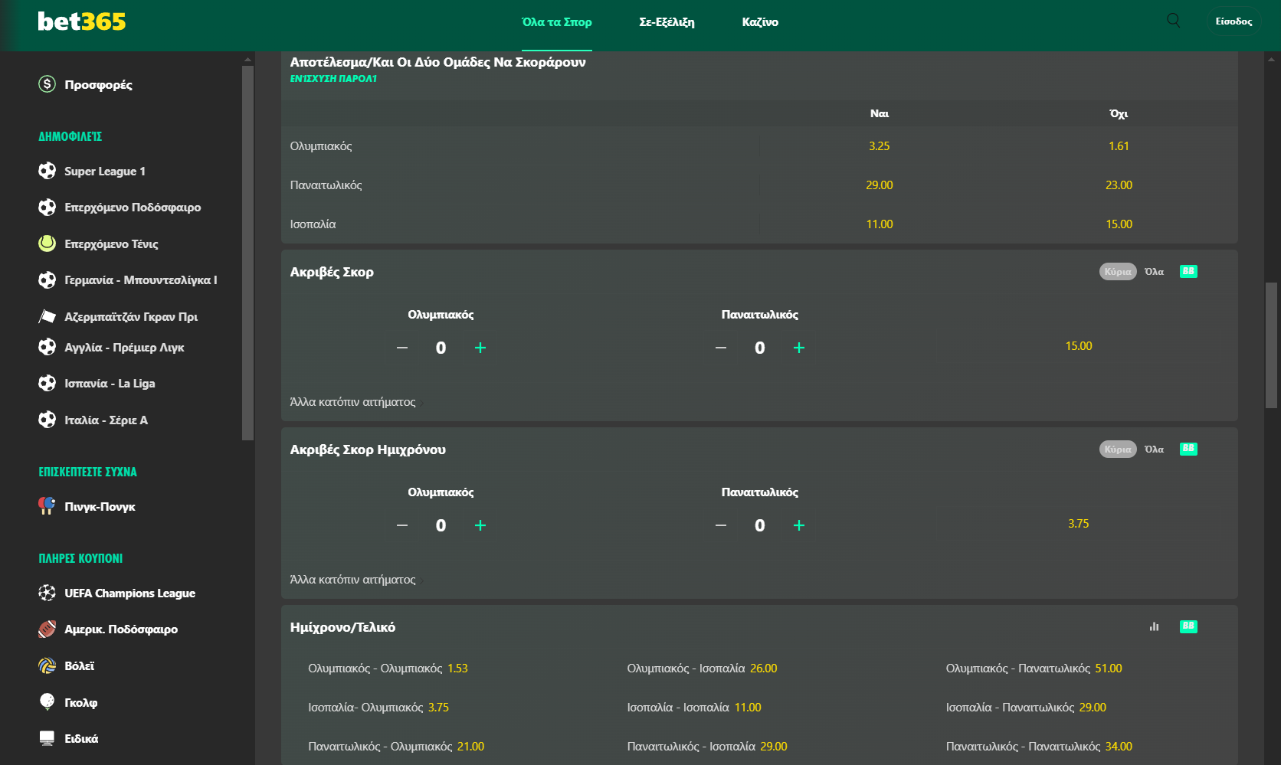Image resolution: width=1281 pixels, height=765 pixels.
Task: Open the Όλα τα Σπορ tab
Action: [557, 22]
